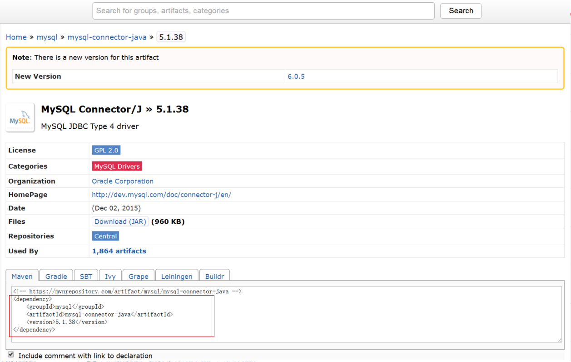Click the Files row label
Image resolution: width=571 pixels, height=362 pixels.
[x=17, y=221]
